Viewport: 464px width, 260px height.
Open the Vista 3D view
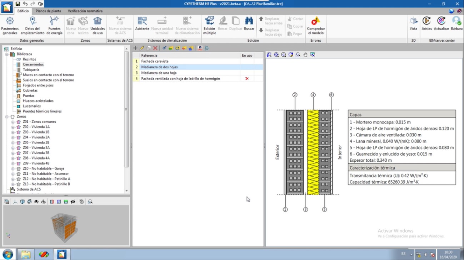413,24
